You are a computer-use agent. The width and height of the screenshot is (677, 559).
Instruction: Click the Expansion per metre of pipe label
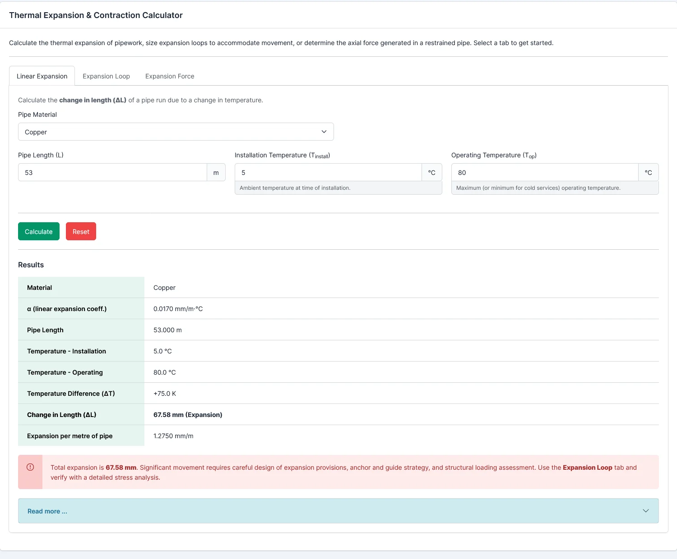pos(70,436)
